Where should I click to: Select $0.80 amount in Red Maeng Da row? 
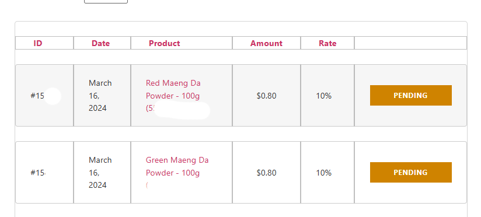[266, 96]
